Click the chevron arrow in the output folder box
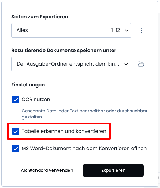 (126, 64)
